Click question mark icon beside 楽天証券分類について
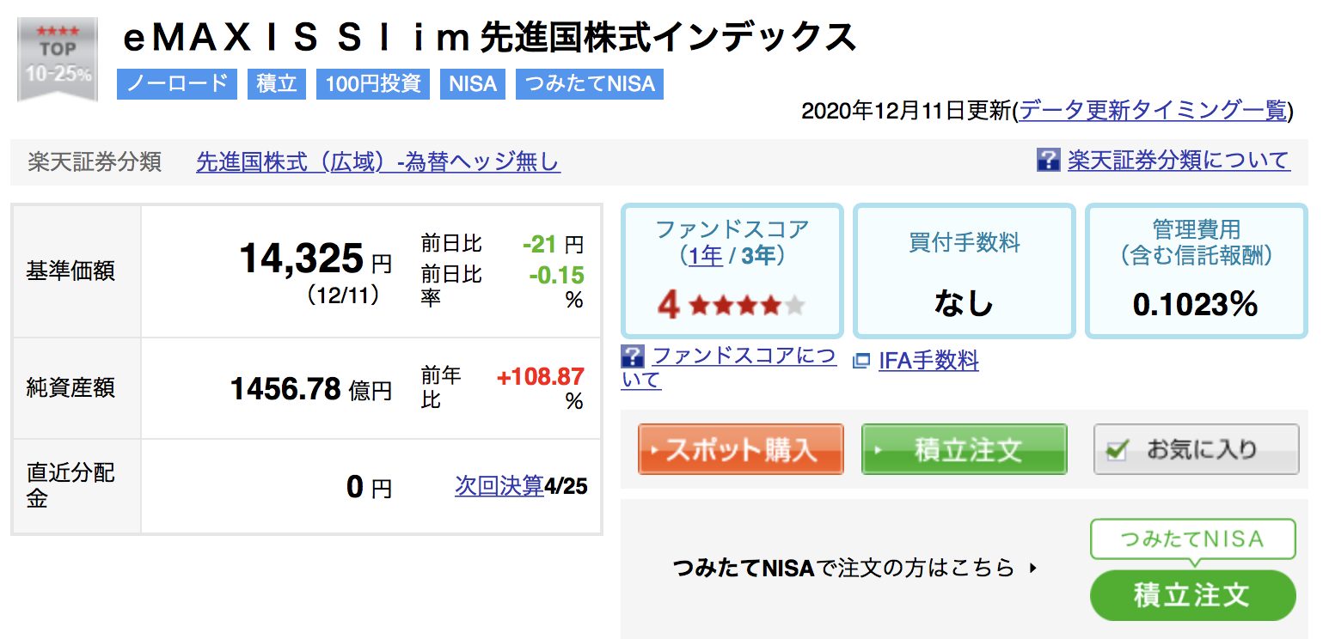The image size is (1329, 639). (1049, 161)
